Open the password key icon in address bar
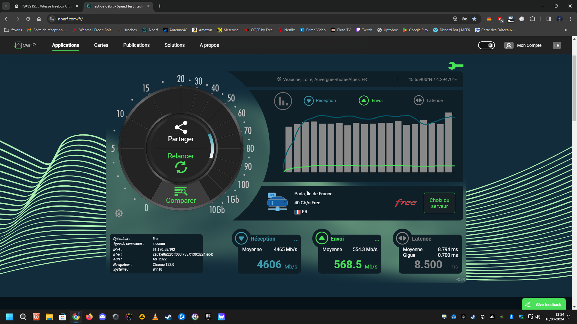The image size is (577, 324). [465, 19]
